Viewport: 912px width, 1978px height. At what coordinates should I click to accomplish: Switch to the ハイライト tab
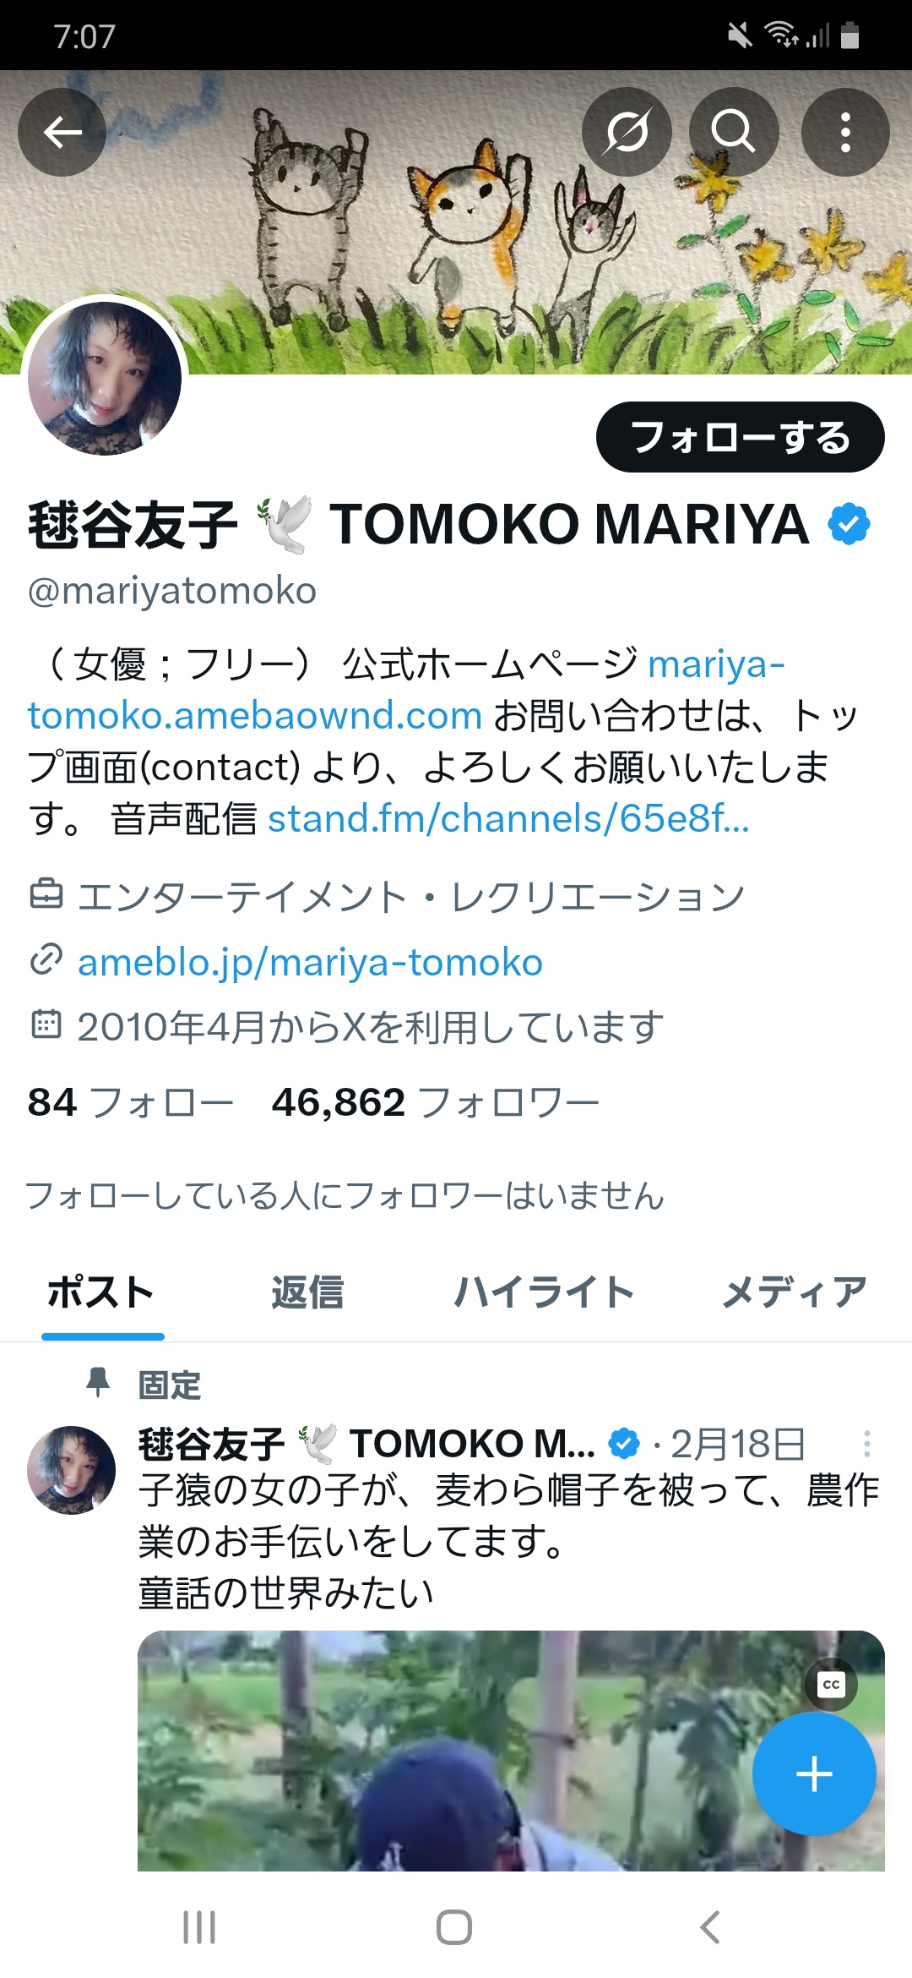point(544,1292)
